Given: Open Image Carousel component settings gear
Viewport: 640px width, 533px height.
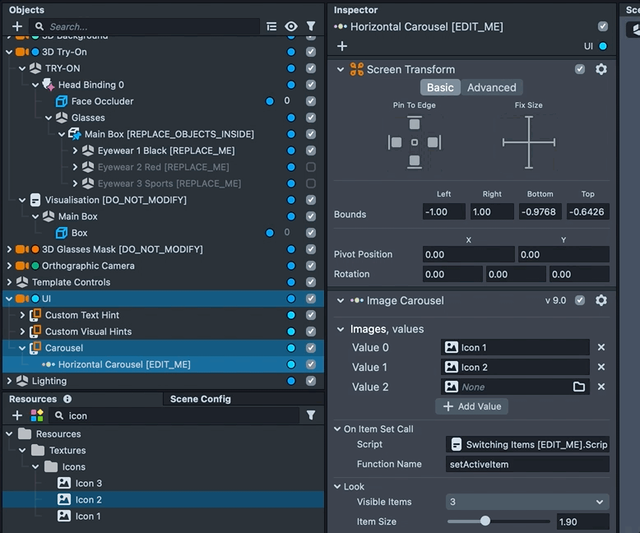Looking at the screenshot, I should (601, 300).
